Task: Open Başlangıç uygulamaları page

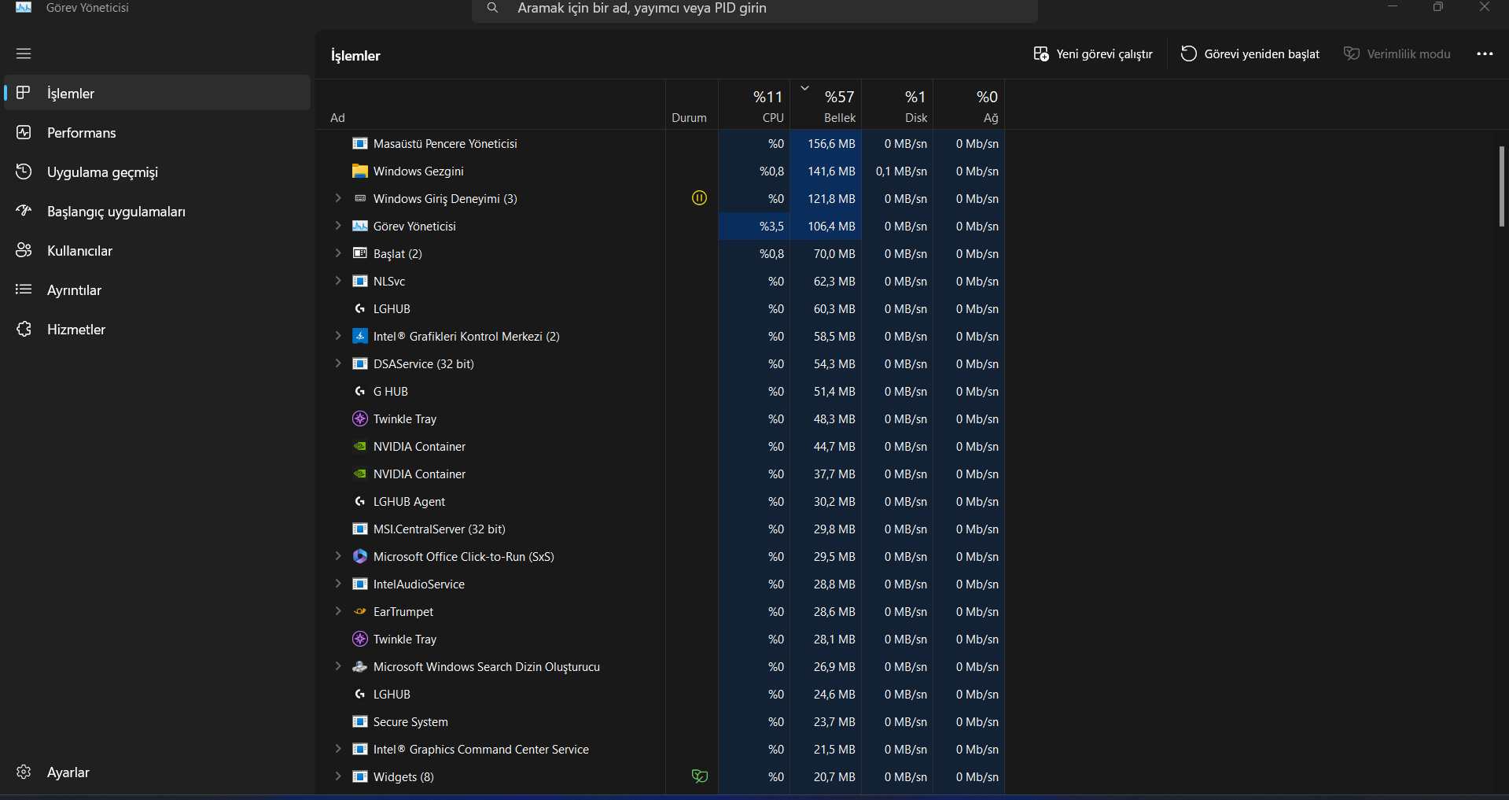Action: point(157,211)
